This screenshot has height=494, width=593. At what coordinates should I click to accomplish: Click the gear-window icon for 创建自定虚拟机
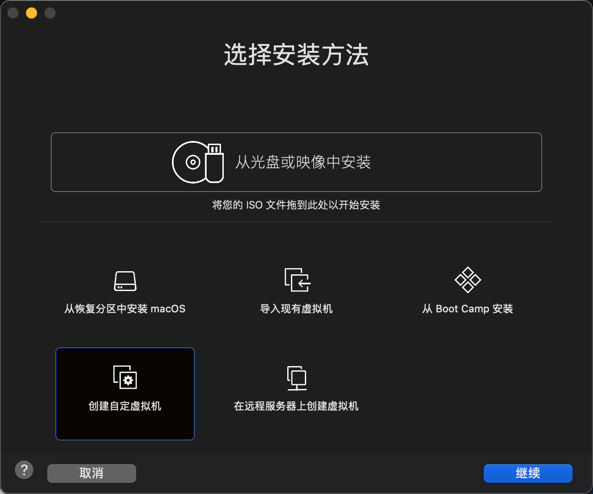tap(125, 378)
